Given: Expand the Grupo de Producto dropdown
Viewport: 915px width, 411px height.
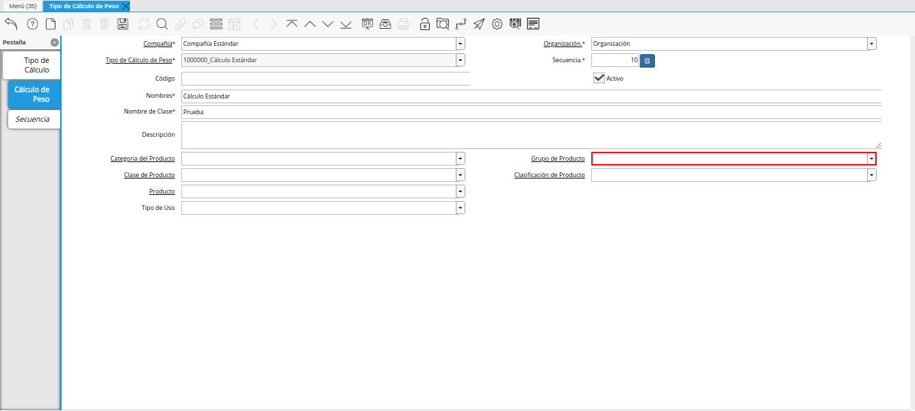Looking at the screenshot, I should point(872,159).
